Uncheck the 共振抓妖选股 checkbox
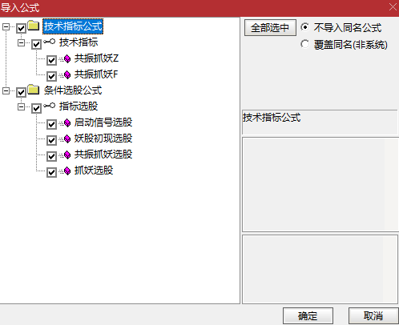Viewport: 399px width, 325px height. pyautogui.click(x=51, y=156)
